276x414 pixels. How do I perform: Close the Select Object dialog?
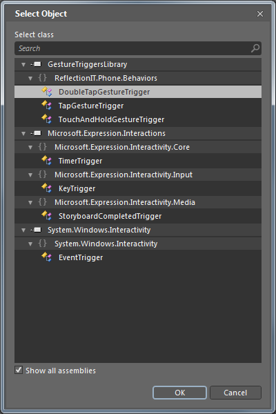point(260,14)
